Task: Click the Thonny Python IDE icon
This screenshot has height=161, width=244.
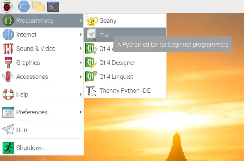Action: tap(91, 91)
